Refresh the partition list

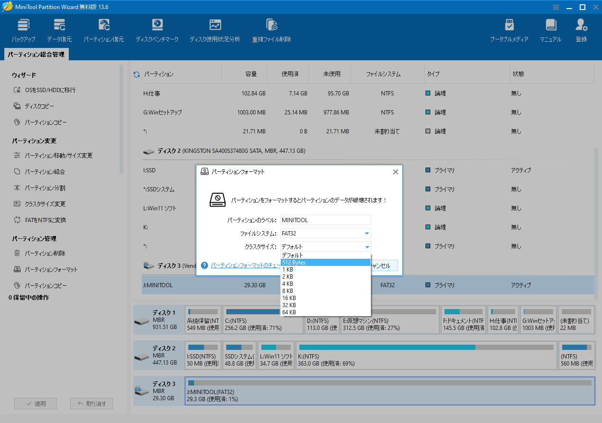[137, 75]
